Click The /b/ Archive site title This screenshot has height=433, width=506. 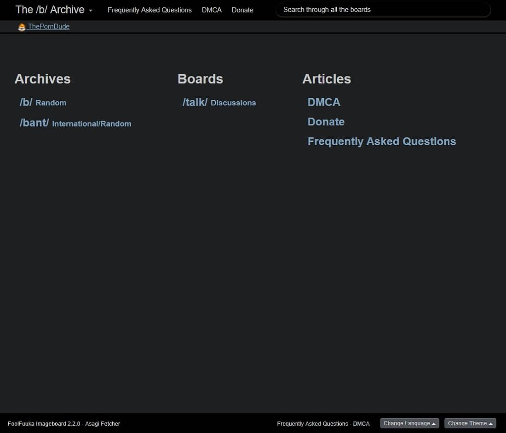[50, 10]
